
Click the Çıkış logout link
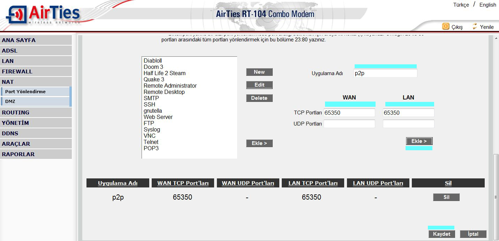click(457, 27)
